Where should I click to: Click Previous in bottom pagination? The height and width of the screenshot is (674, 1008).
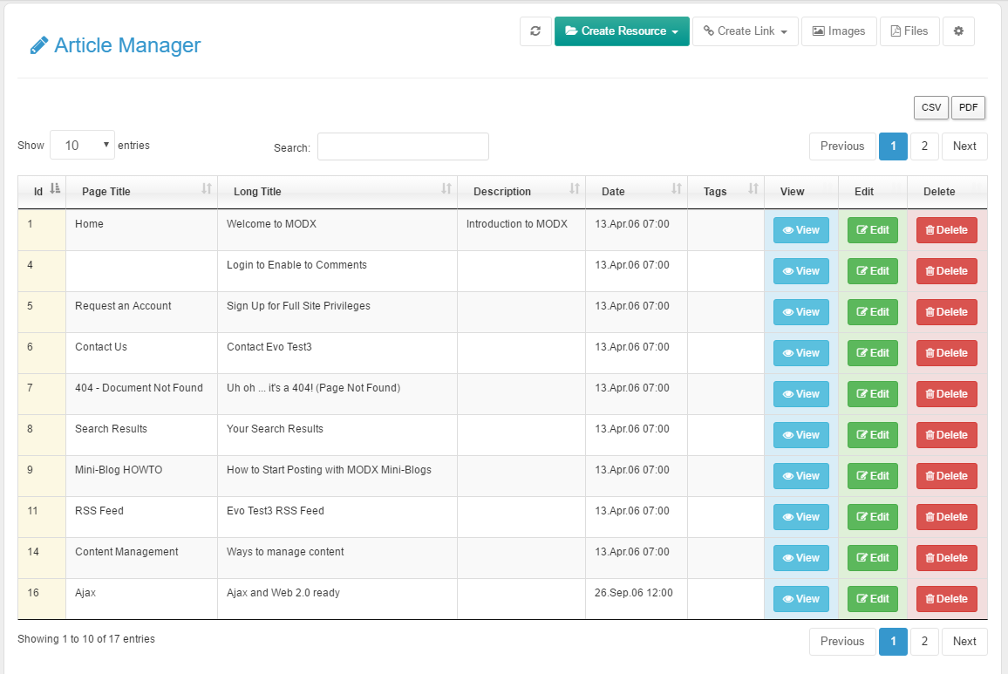(842, 641)
